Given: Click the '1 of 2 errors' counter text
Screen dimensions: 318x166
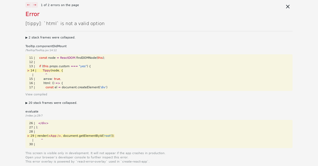Looking at the screenshot, I should (x=60, y=5).
